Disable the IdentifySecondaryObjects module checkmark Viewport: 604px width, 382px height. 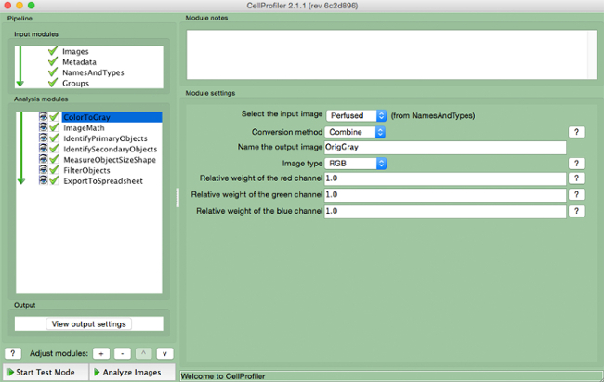tap(54, 149)
